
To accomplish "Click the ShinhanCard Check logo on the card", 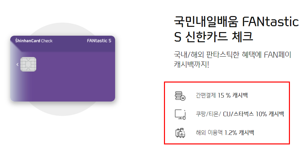I will [34, 41].
